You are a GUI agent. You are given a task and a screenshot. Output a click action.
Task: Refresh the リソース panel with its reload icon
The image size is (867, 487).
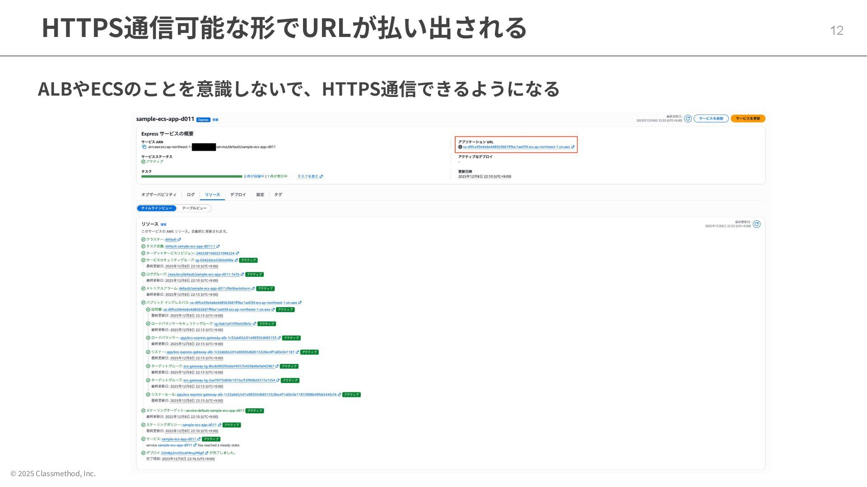click(756, 224)
